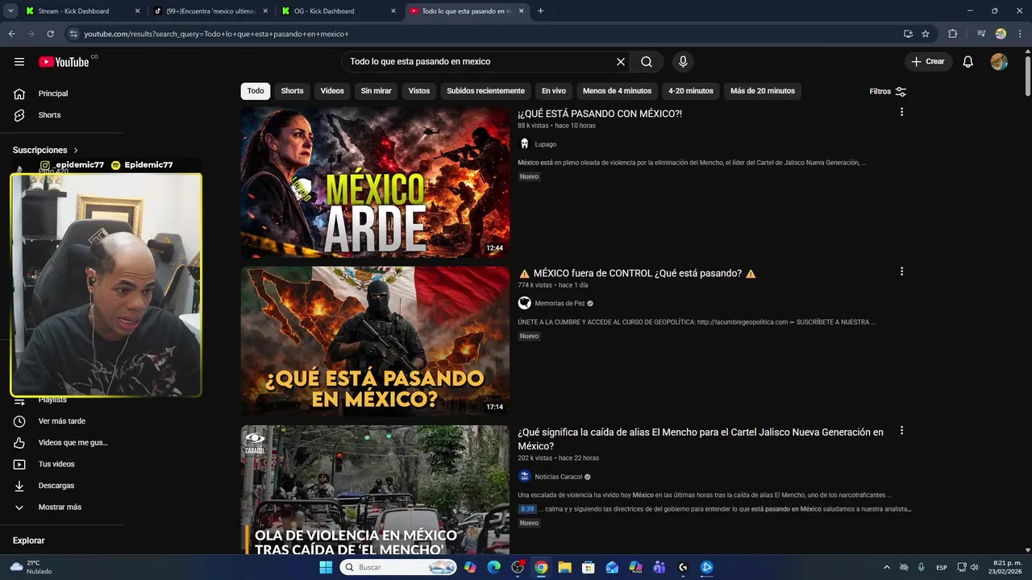The height and width of the screenshot is (580, 1032).
Task: Open options for ¿QUÉ ESTÁ PASANDO CON MÉXICO?! video
Action: point(901,112)
